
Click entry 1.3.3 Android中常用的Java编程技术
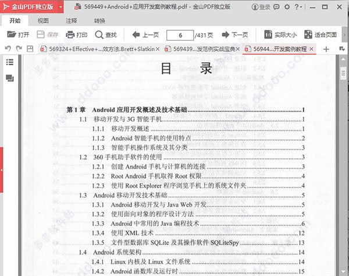pyautogui.click(x=198, y=224)
